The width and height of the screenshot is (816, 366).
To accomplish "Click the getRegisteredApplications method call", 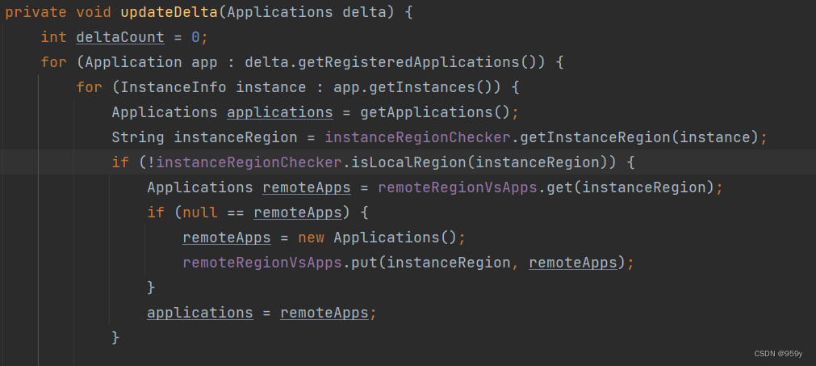I will coord(408,62).
